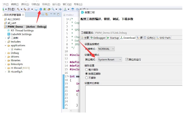Click the Back navigation arrow icon
This screenshot has width=183, height=114.
click(x=77, y=9)
